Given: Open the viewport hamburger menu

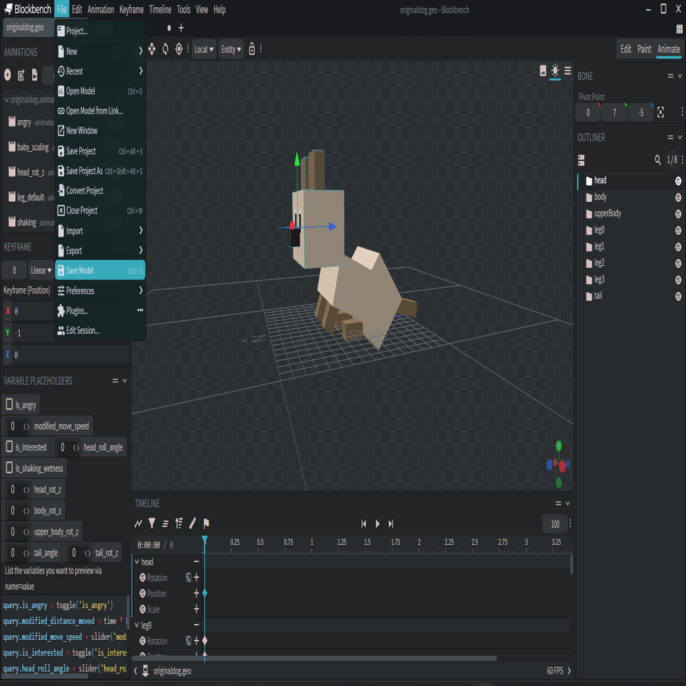Looking at the screenshot, I should tap(567, 71).
